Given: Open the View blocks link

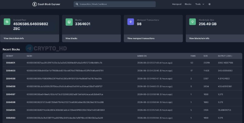Looking at the screenshot, I should [71, 38].
